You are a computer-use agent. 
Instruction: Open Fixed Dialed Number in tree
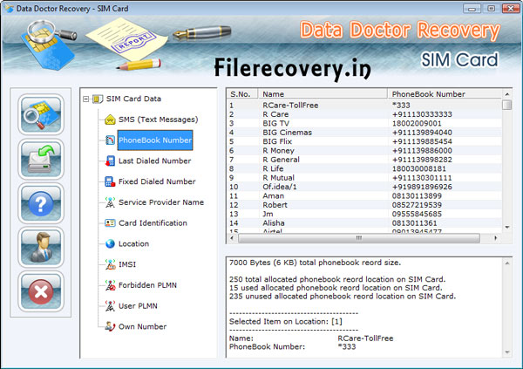[157, 181]
